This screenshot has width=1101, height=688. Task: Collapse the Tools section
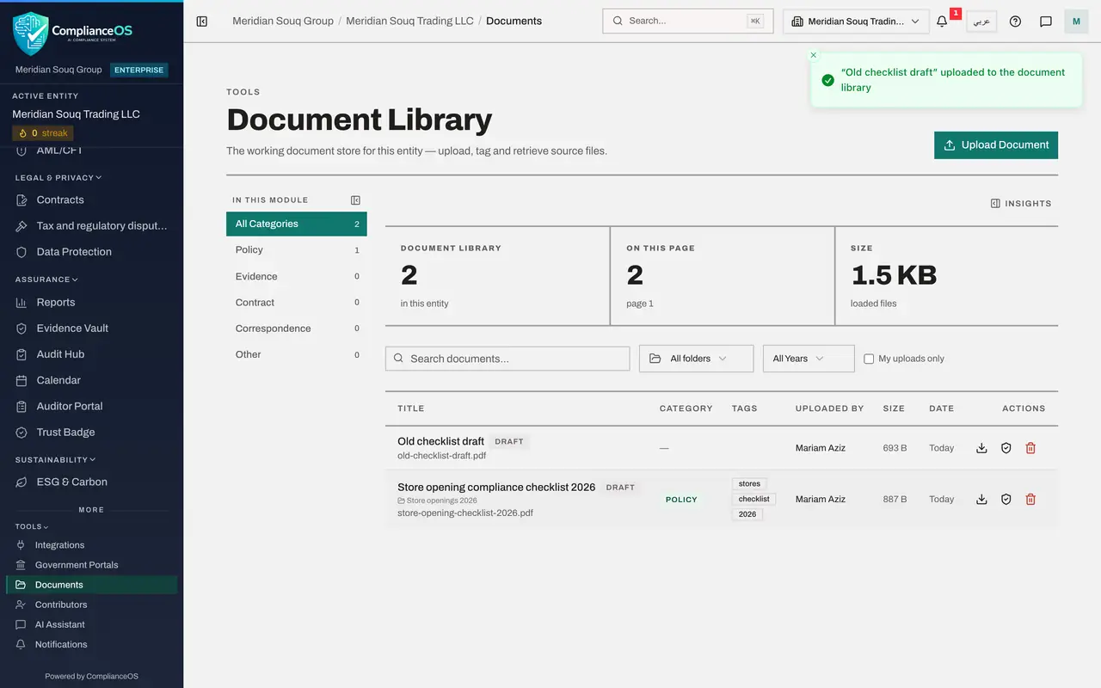point(32,526)
